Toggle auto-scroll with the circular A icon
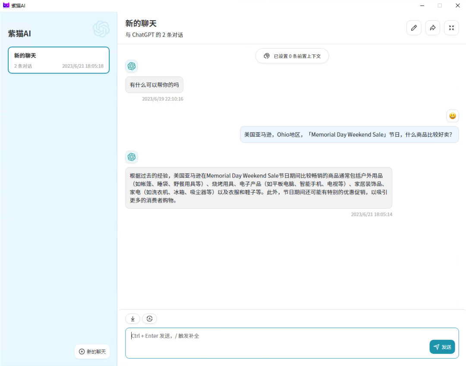Screen dimensions: 466x366 (149, 319)
